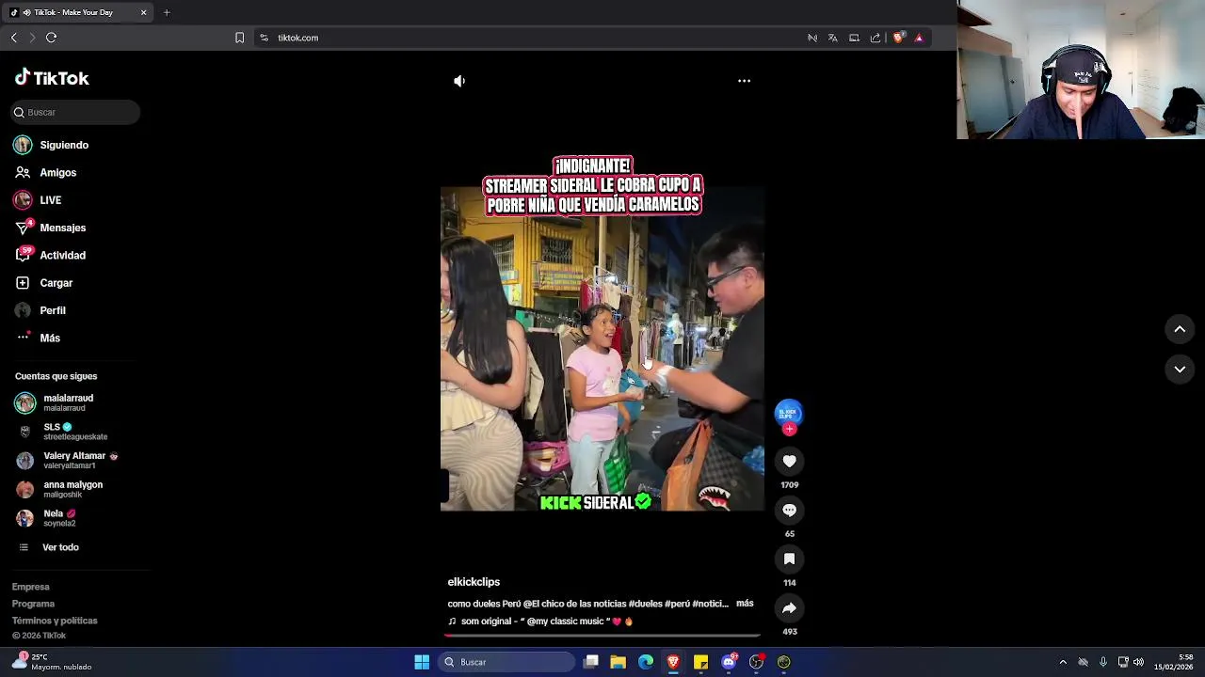This screenshot has width=1205, height=677.
Task: Share the video with the arrow icon
Action: pos(789,607)
